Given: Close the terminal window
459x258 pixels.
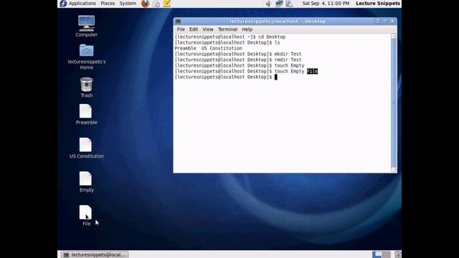Looking at the screenshot, I should pos(392,21).
